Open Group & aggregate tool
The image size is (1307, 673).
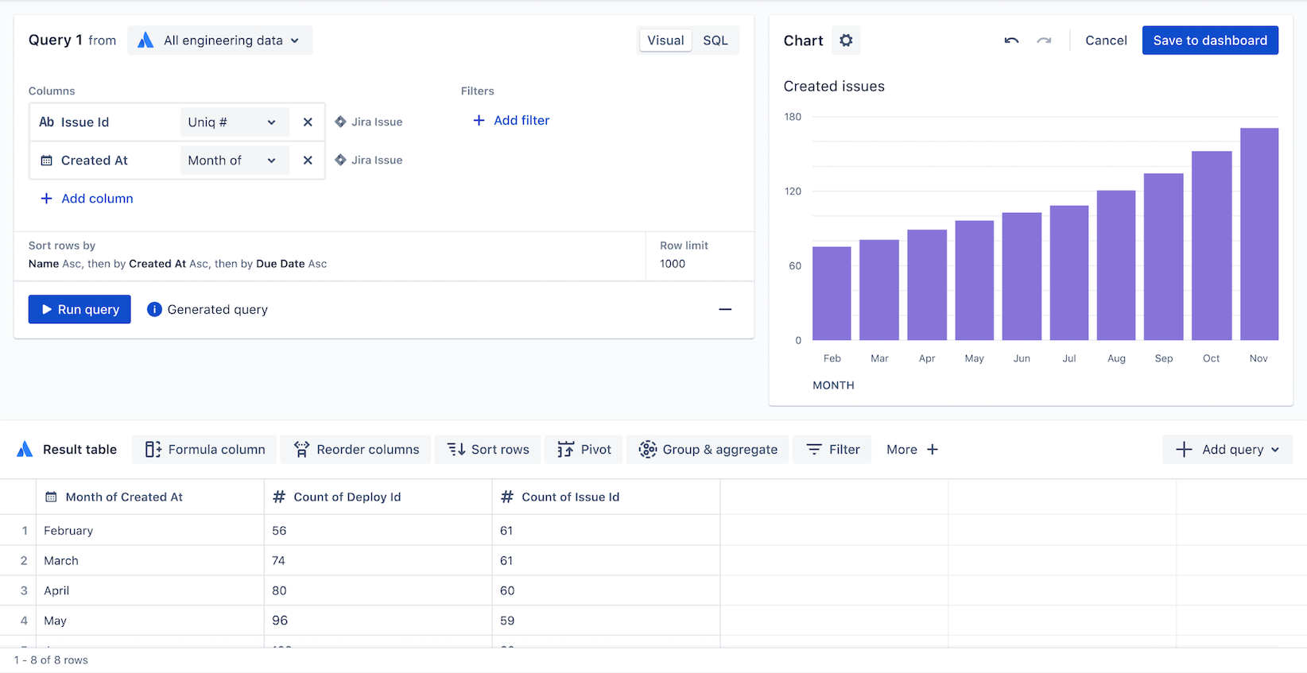tap(708, 450)
